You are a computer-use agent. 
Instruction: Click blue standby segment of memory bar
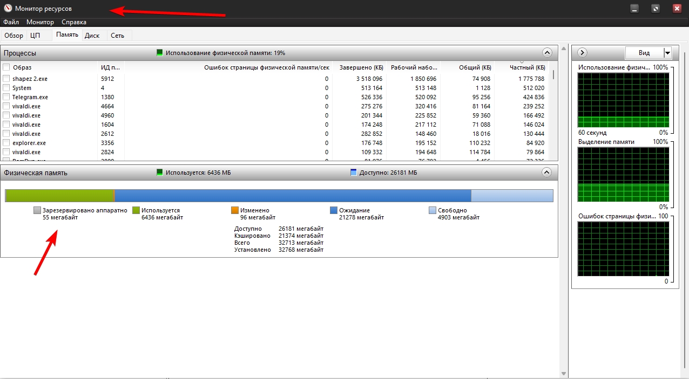293,196
